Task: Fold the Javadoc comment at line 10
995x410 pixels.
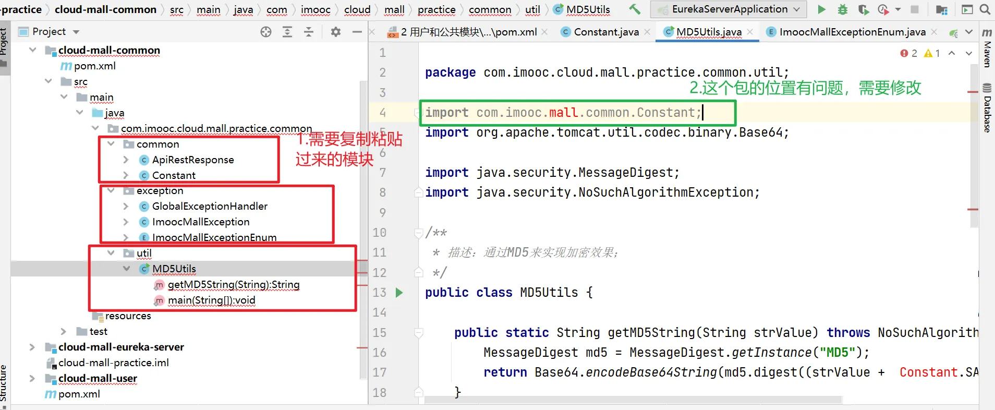Action: 418,233
